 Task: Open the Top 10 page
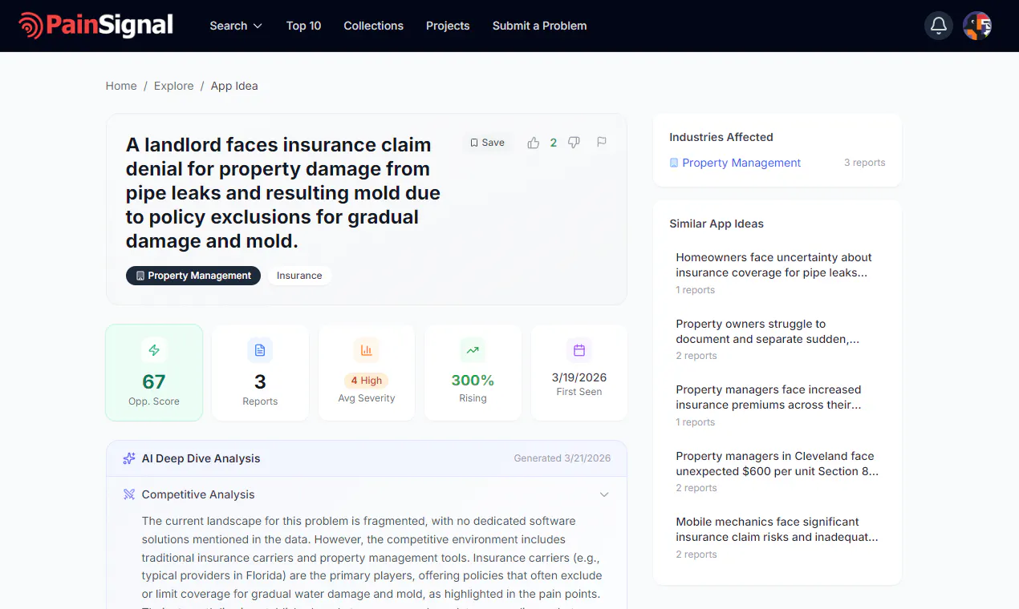pyautogui.click(x=303, y=26)
